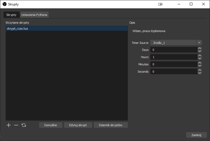
Task: Increase Minutes value with up arrow
Action: tap(200, 63)
